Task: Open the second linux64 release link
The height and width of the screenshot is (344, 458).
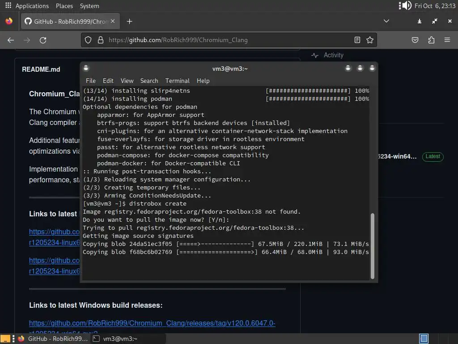Action: [54, 266]
